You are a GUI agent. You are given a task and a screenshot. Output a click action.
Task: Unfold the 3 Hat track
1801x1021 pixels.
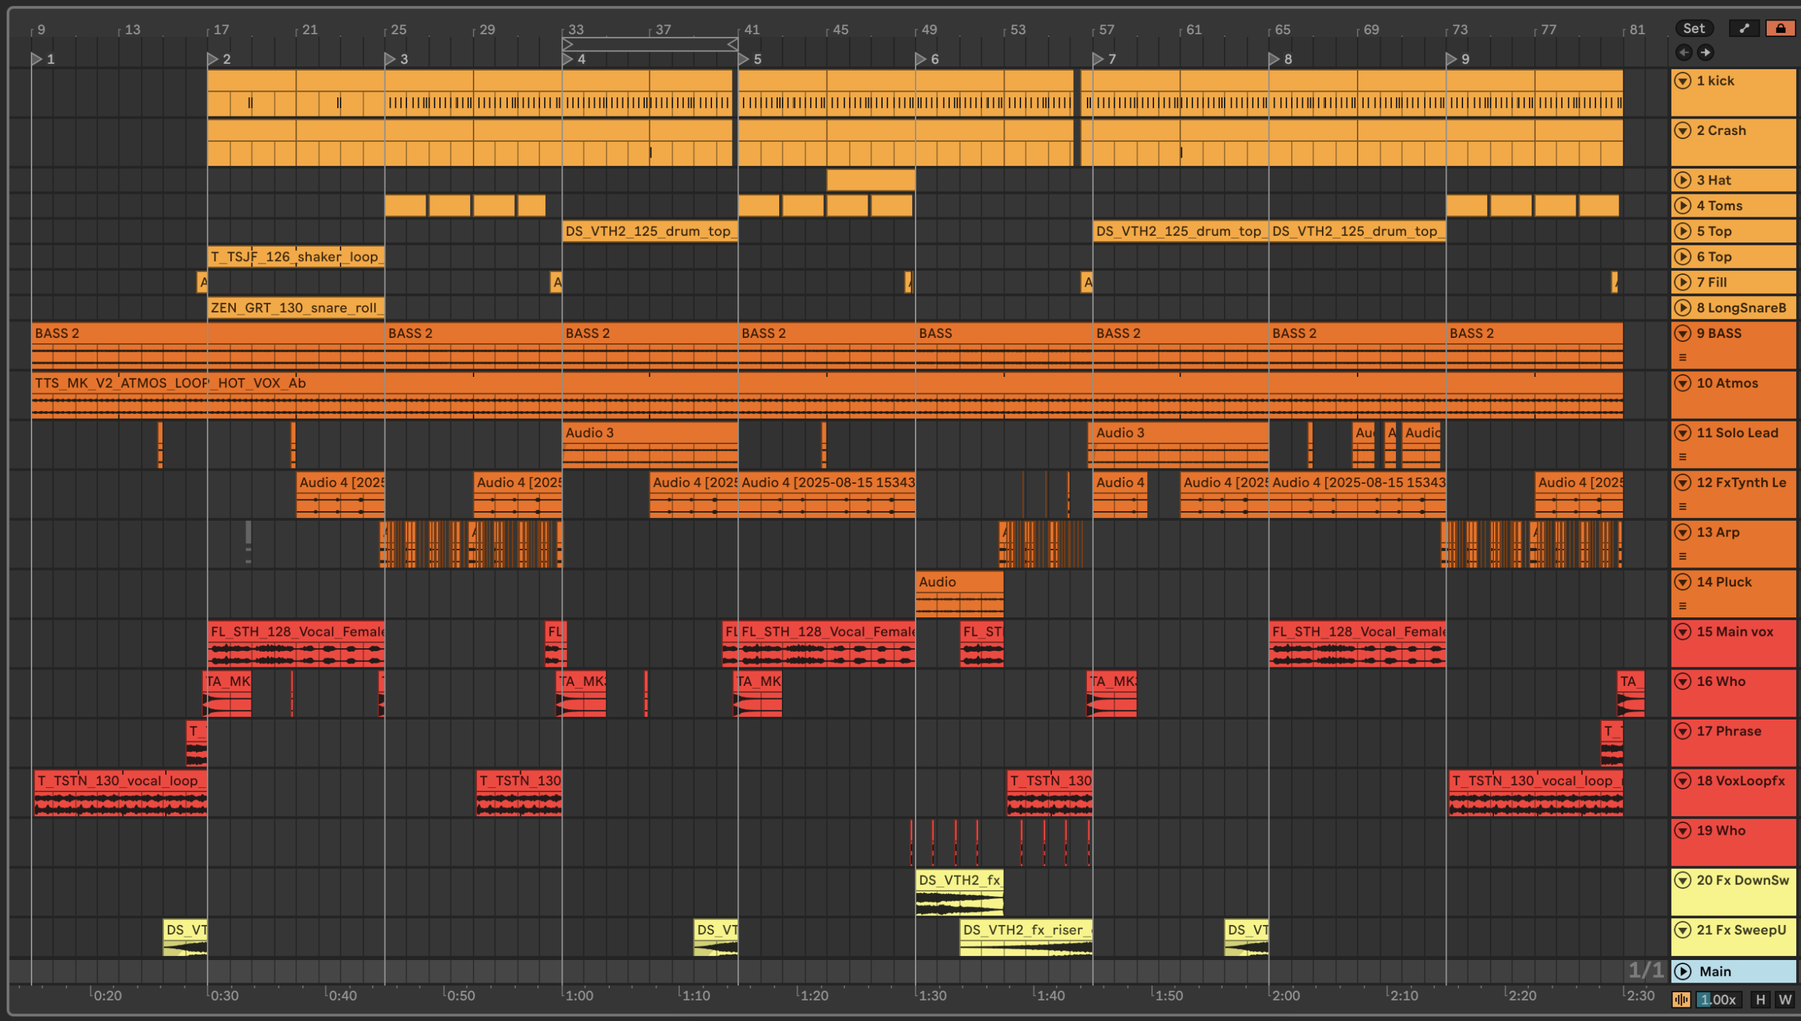(1682, 180)
